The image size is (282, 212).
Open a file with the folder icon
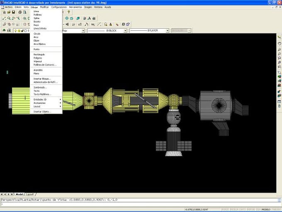click(x=9, y=12)
